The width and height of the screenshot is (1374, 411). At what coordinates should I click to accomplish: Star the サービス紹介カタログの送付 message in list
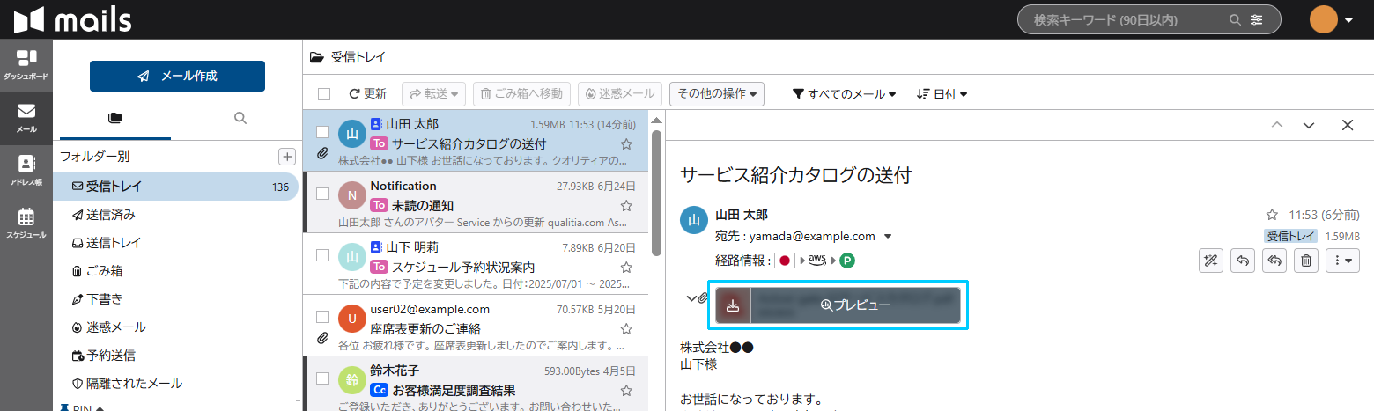click(x=626, y=143)
